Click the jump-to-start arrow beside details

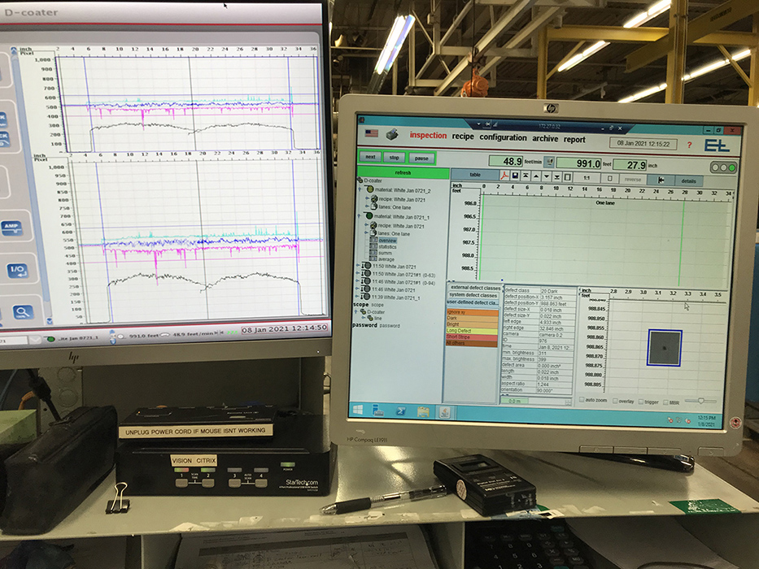point(662,179)
